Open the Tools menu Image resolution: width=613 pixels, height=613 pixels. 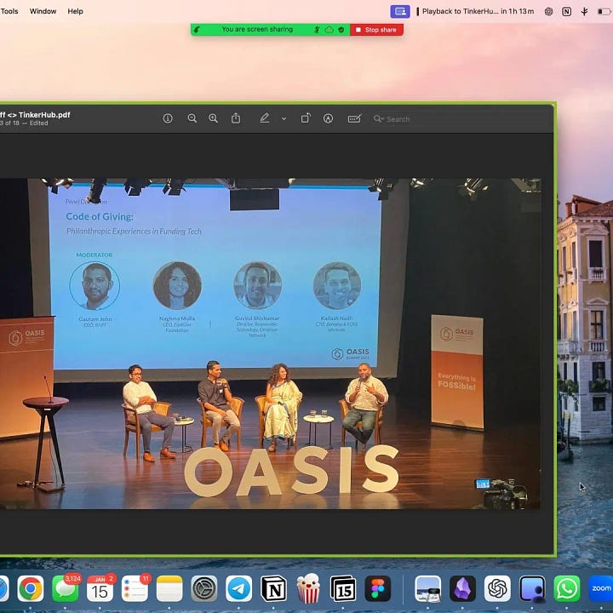9,11
